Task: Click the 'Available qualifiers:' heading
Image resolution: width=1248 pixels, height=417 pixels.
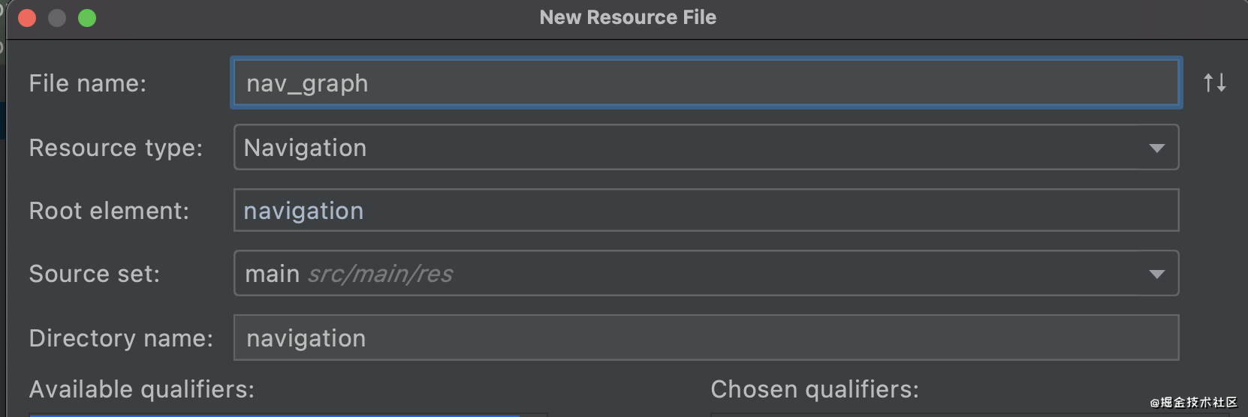Action: pyautogui.click(x=142, y=389)
